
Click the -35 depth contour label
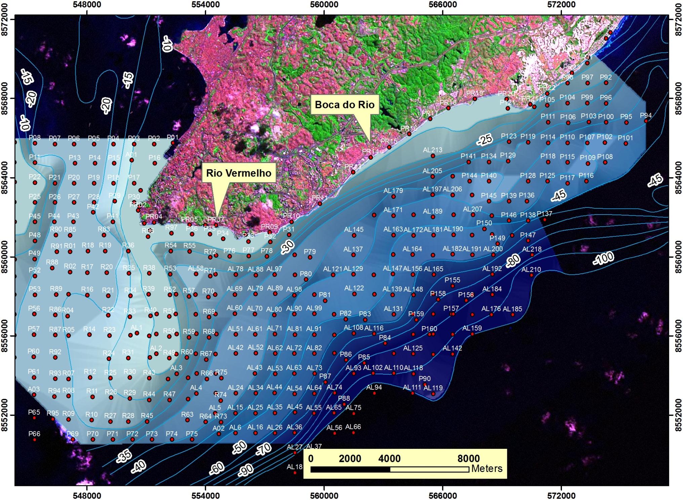(124, 456)
